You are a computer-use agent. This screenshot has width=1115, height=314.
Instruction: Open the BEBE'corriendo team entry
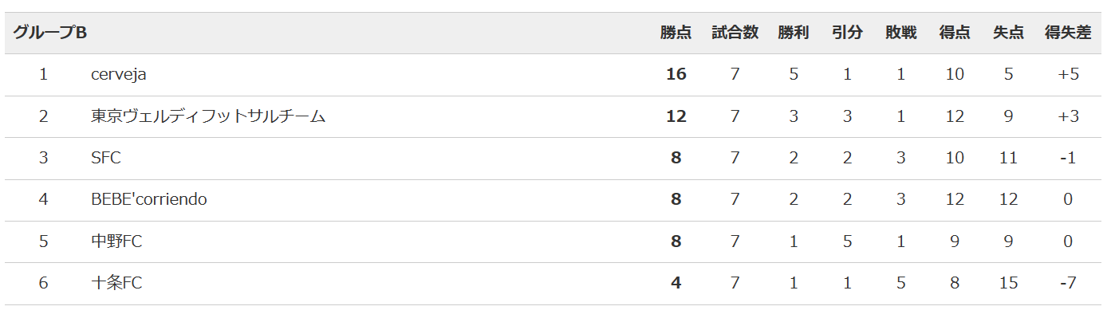(x=149, y=199)
